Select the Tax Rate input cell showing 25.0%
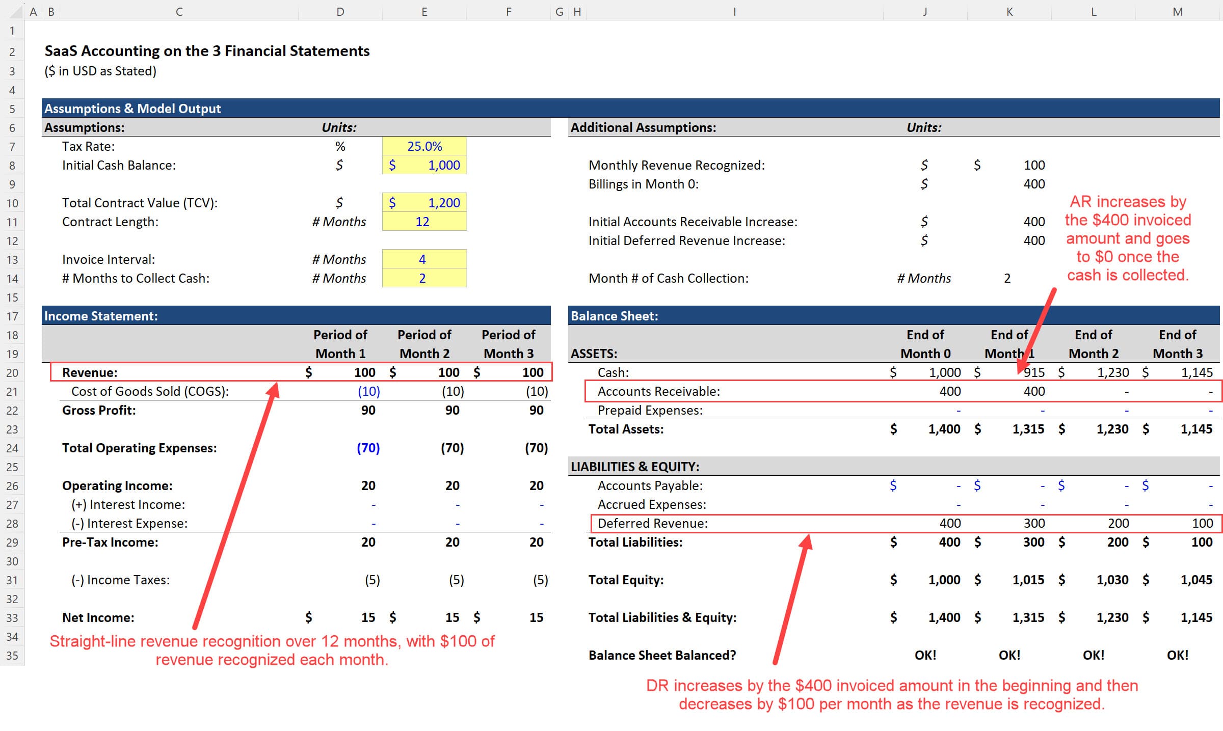This screenshot has width=1223, height=731. click(423, 146)
